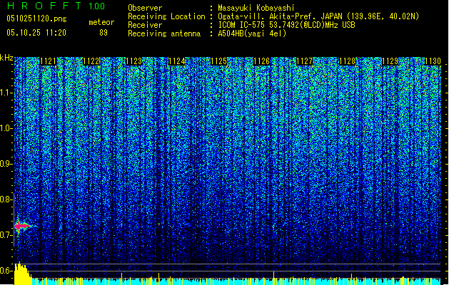The image size is (449, 285).
Task: Click the 1129 time marker
Action: tap(390, 61)
